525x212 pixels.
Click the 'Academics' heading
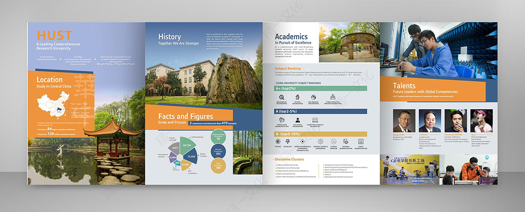(x=291, y=37)
